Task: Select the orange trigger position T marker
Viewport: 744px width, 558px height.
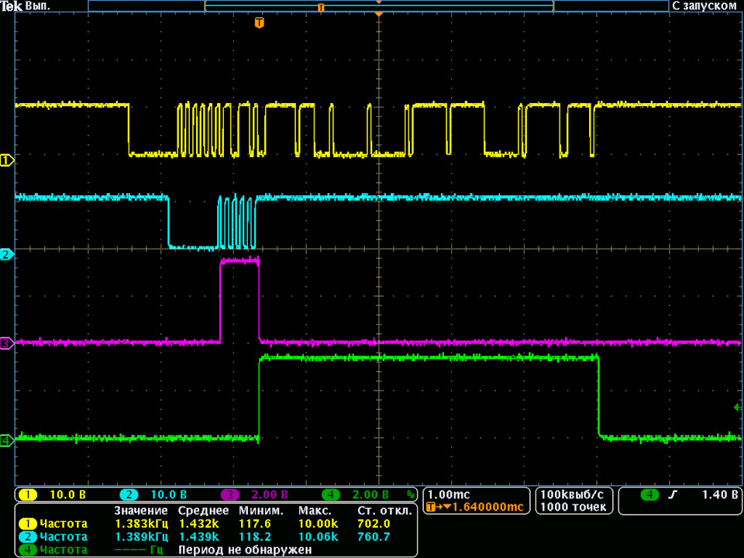Action: [x=259, y=22]
